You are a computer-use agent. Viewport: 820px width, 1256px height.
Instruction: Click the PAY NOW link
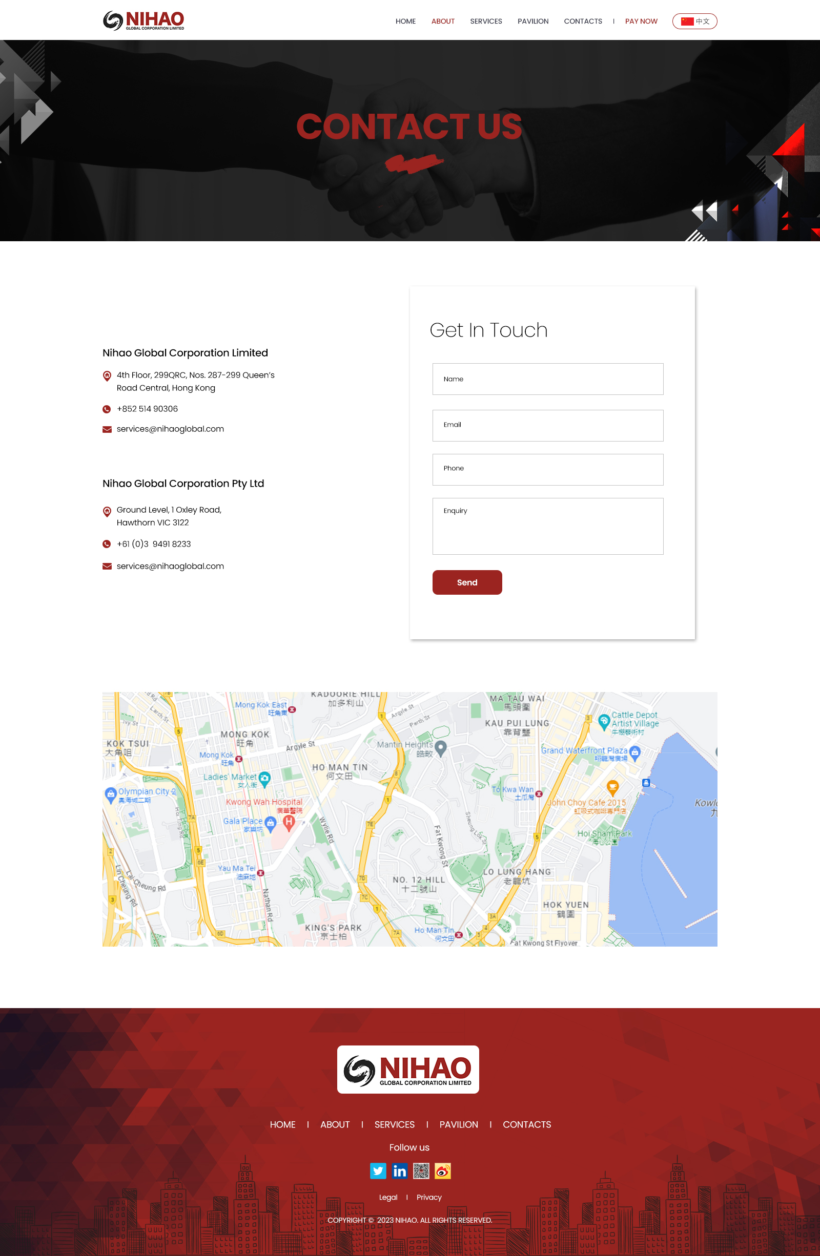click(x=641, y=21)
